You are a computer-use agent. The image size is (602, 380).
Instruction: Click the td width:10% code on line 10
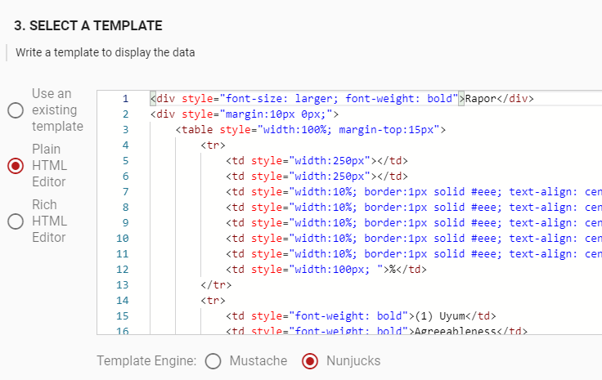point(414,239)
